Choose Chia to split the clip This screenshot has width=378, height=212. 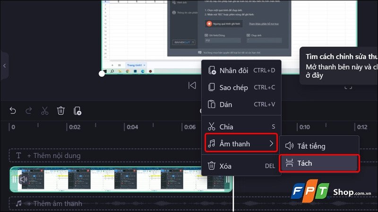(241, 127)
